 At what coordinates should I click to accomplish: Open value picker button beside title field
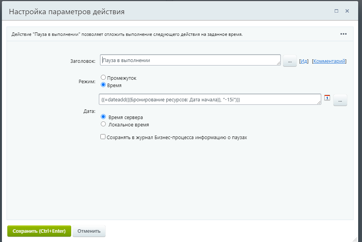pos(290,61)
